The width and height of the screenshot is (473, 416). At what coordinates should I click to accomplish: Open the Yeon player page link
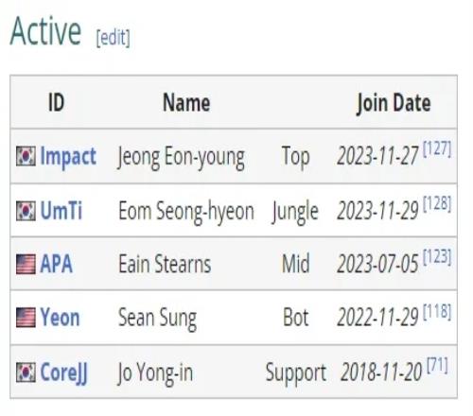(60, 318)
